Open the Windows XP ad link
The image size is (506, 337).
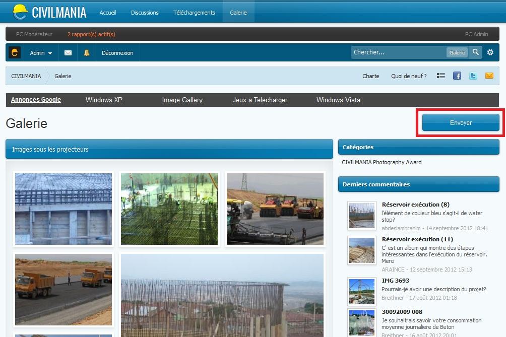click(104, 100)
